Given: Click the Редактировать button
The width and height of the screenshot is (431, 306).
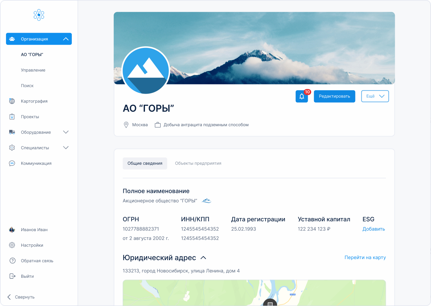Looking at the screenshot, I should (x=334, y=96).
